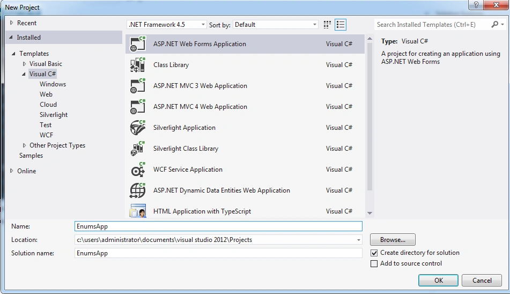Click the template list scrollbar thumb
This screenshot has width=510, height=294.
tap(369, 116)
